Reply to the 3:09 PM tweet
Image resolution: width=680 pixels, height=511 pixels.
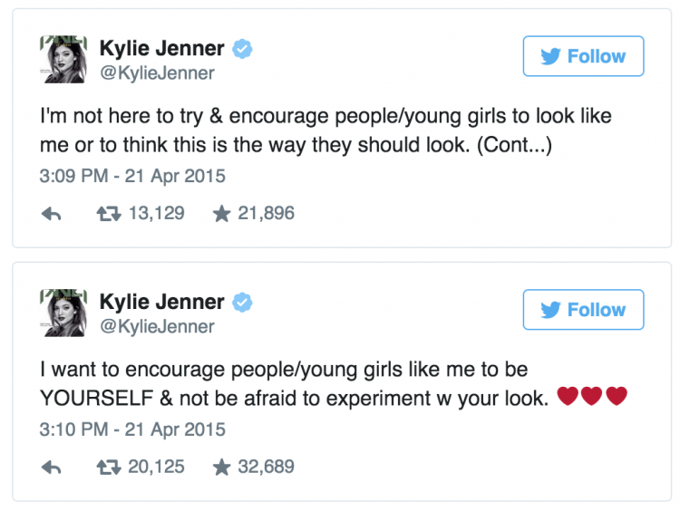[52, 214]
